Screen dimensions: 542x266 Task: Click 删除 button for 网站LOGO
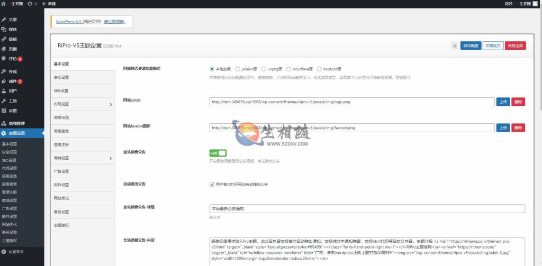(518, 102)
